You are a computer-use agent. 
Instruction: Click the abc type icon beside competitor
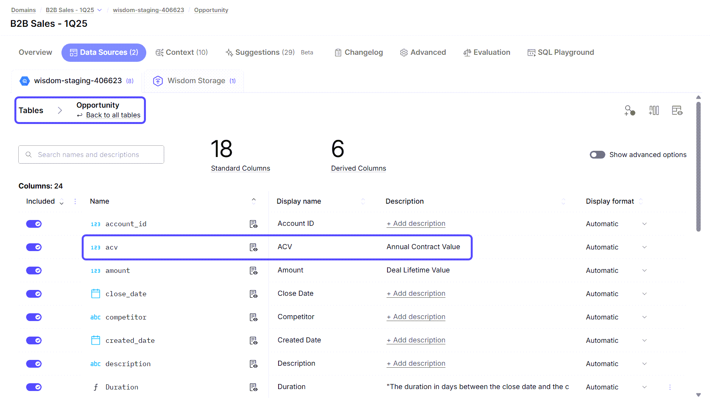(x=95, y=317)
